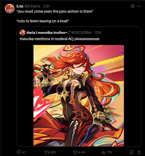
Task: Open the three-dot more options menu
Action: click(139, 6)
